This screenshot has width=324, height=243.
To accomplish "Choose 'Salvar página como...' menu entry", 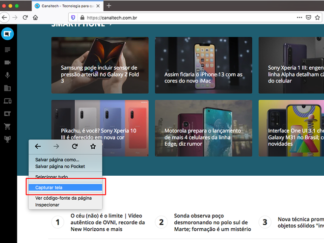I will tap(65, 160).
